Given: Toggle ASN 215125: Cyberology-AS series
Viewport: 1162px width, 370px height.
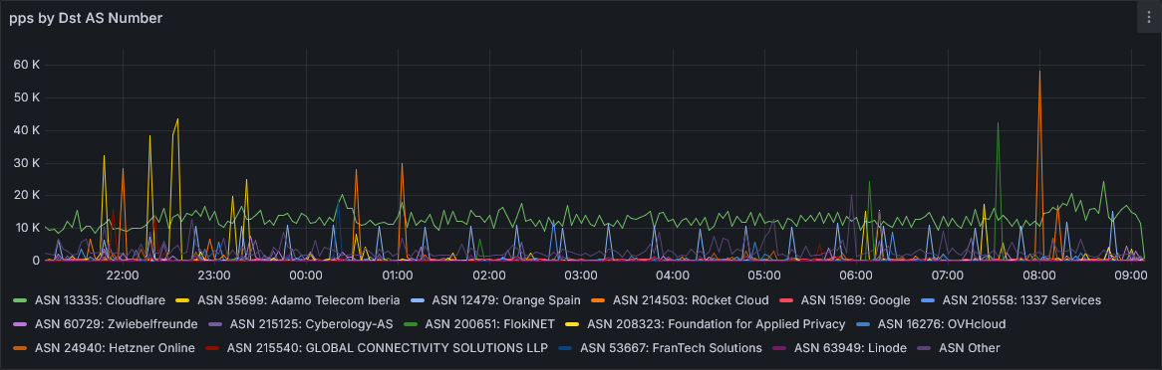Looking at the screenshot, I should [311, 324].
